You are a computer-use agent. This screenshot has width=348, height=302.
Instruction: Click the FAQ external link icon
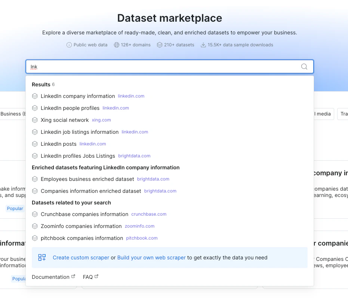pos(96,277)
